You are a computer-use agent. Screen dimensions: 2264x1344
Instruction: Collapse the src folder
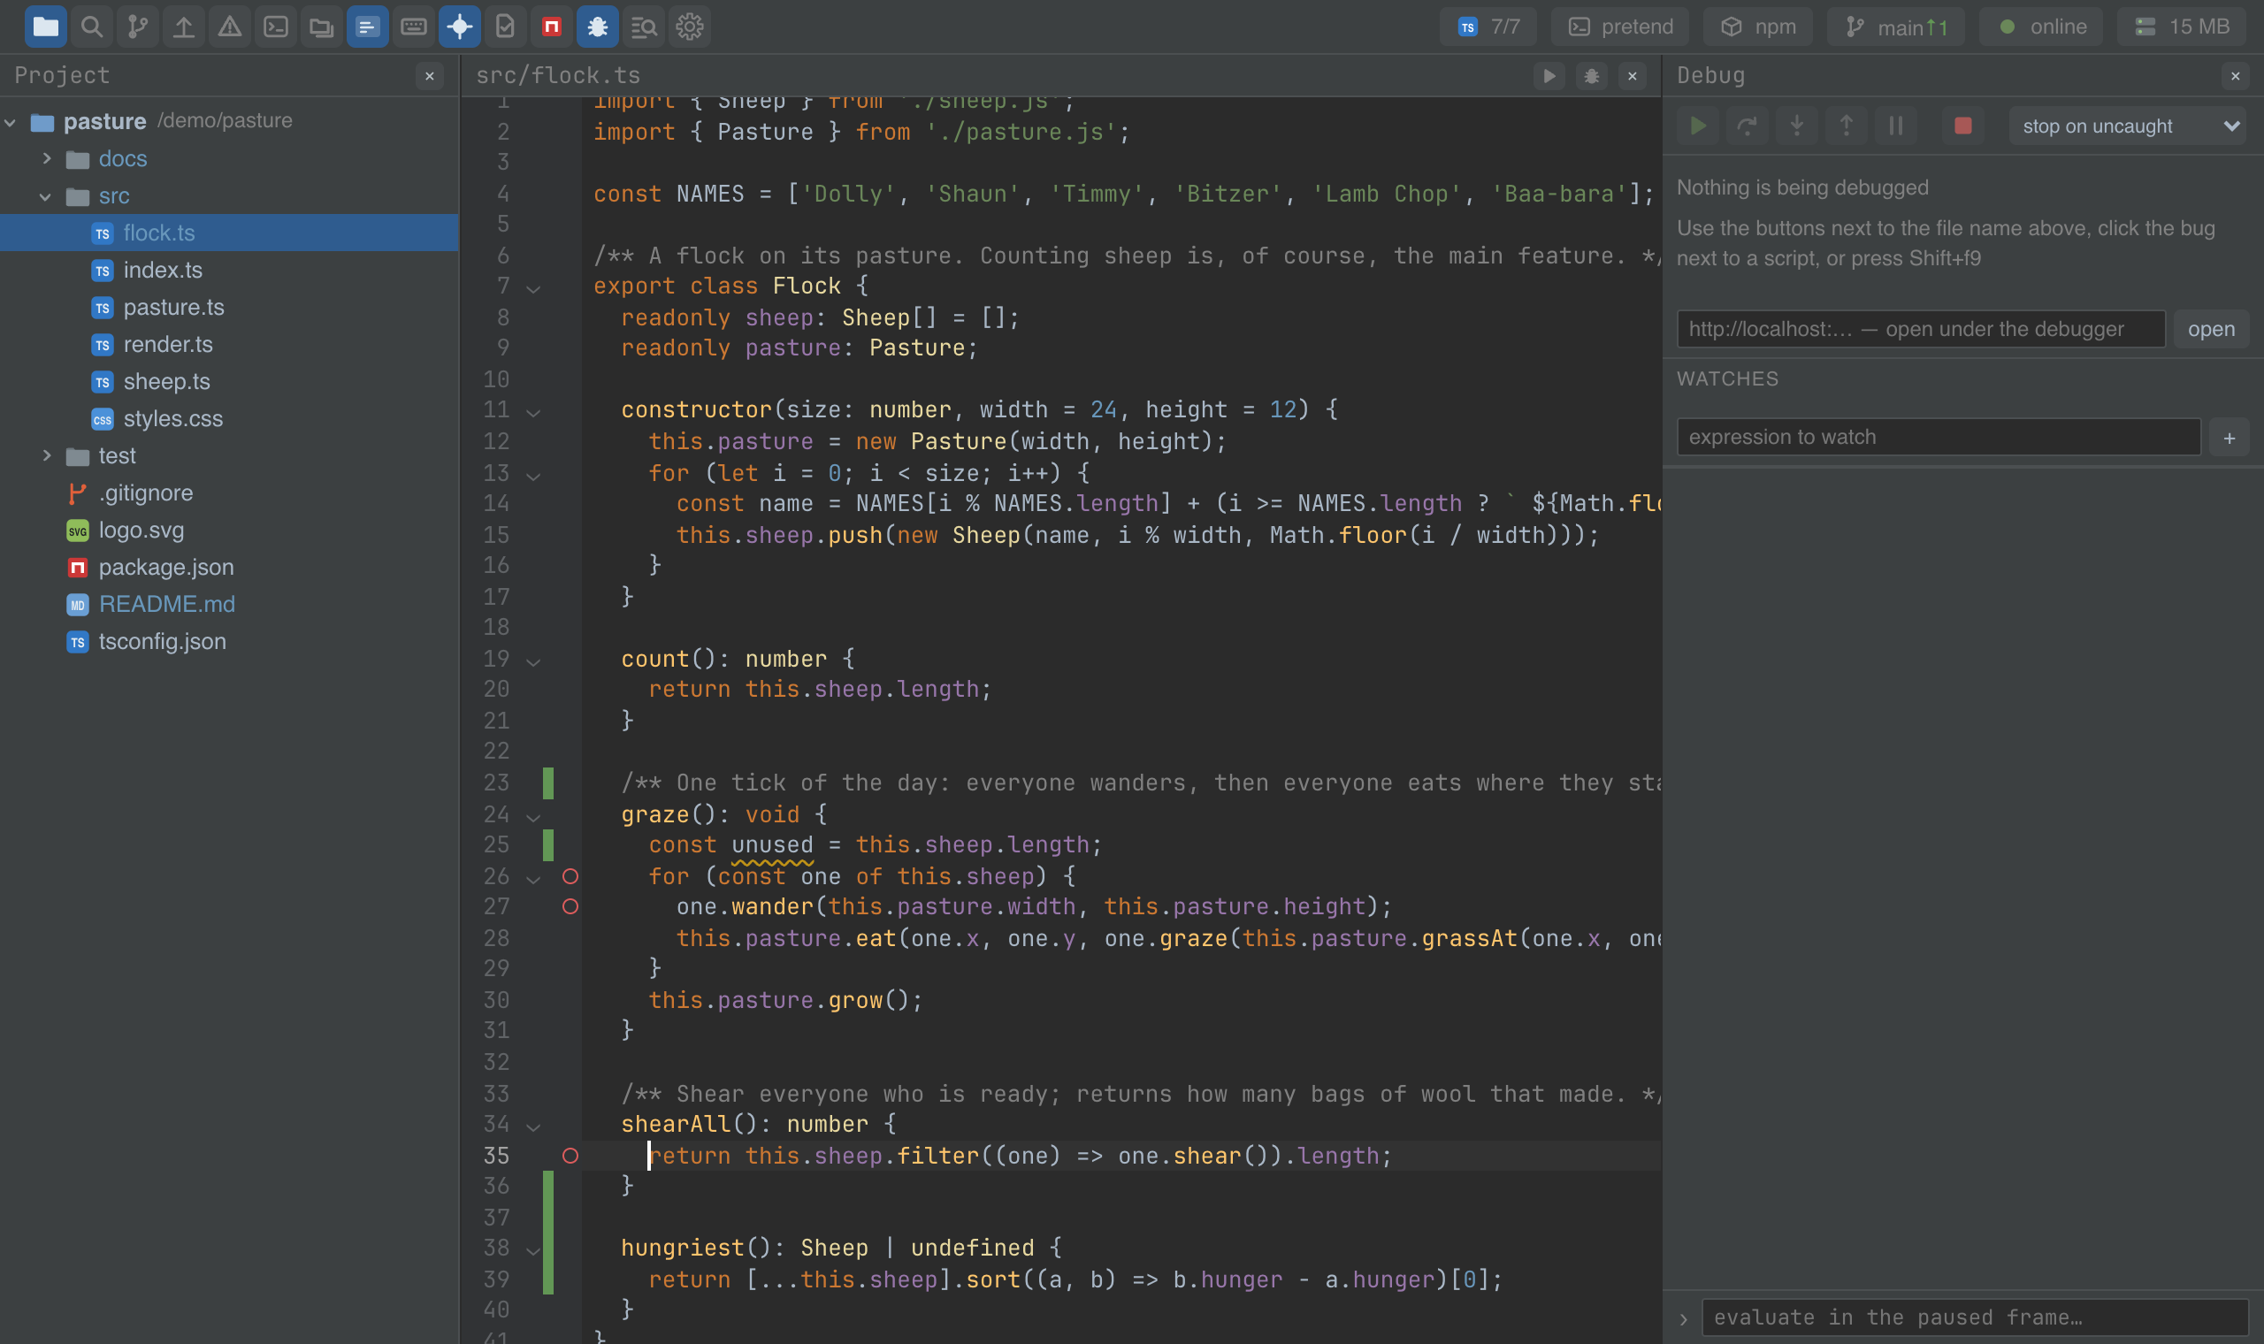pyautogui.click(x=46, y=195)
